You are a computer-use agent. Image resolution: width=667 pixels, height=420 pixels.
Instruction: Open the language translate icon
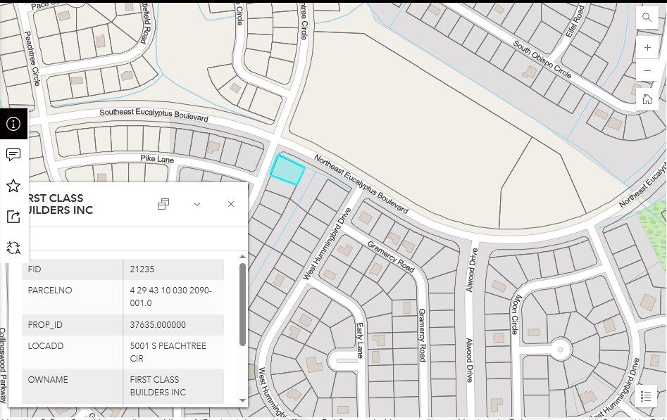click(x=13, y=248)
